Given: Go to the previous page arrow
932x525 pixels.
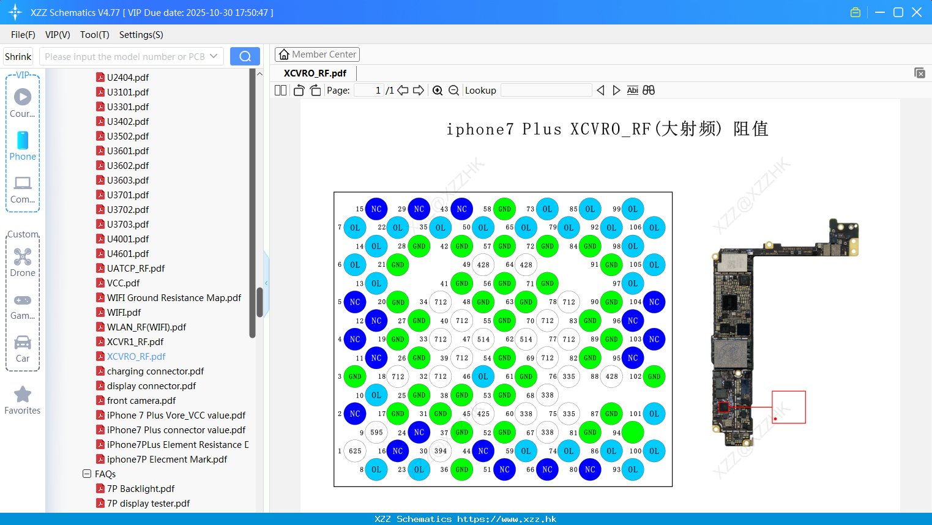Looking at the screenshot, I should pos(403,91).
